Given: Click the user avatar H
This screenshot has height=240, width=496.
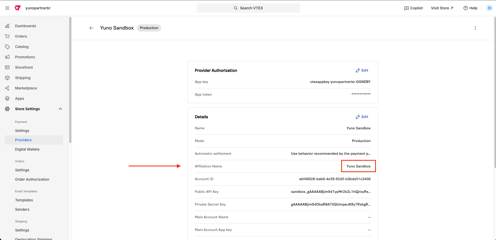Looking at the screenshot, I should coord(489,8).
